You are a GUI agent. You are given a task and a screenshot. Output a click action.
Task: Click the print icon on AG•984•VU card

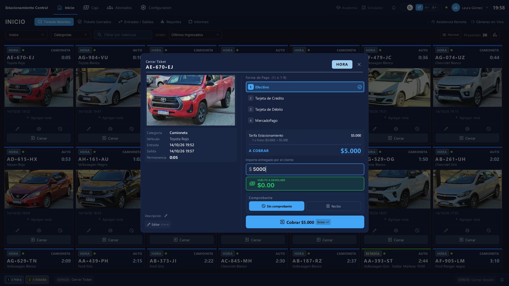click(x=110, y=129)
